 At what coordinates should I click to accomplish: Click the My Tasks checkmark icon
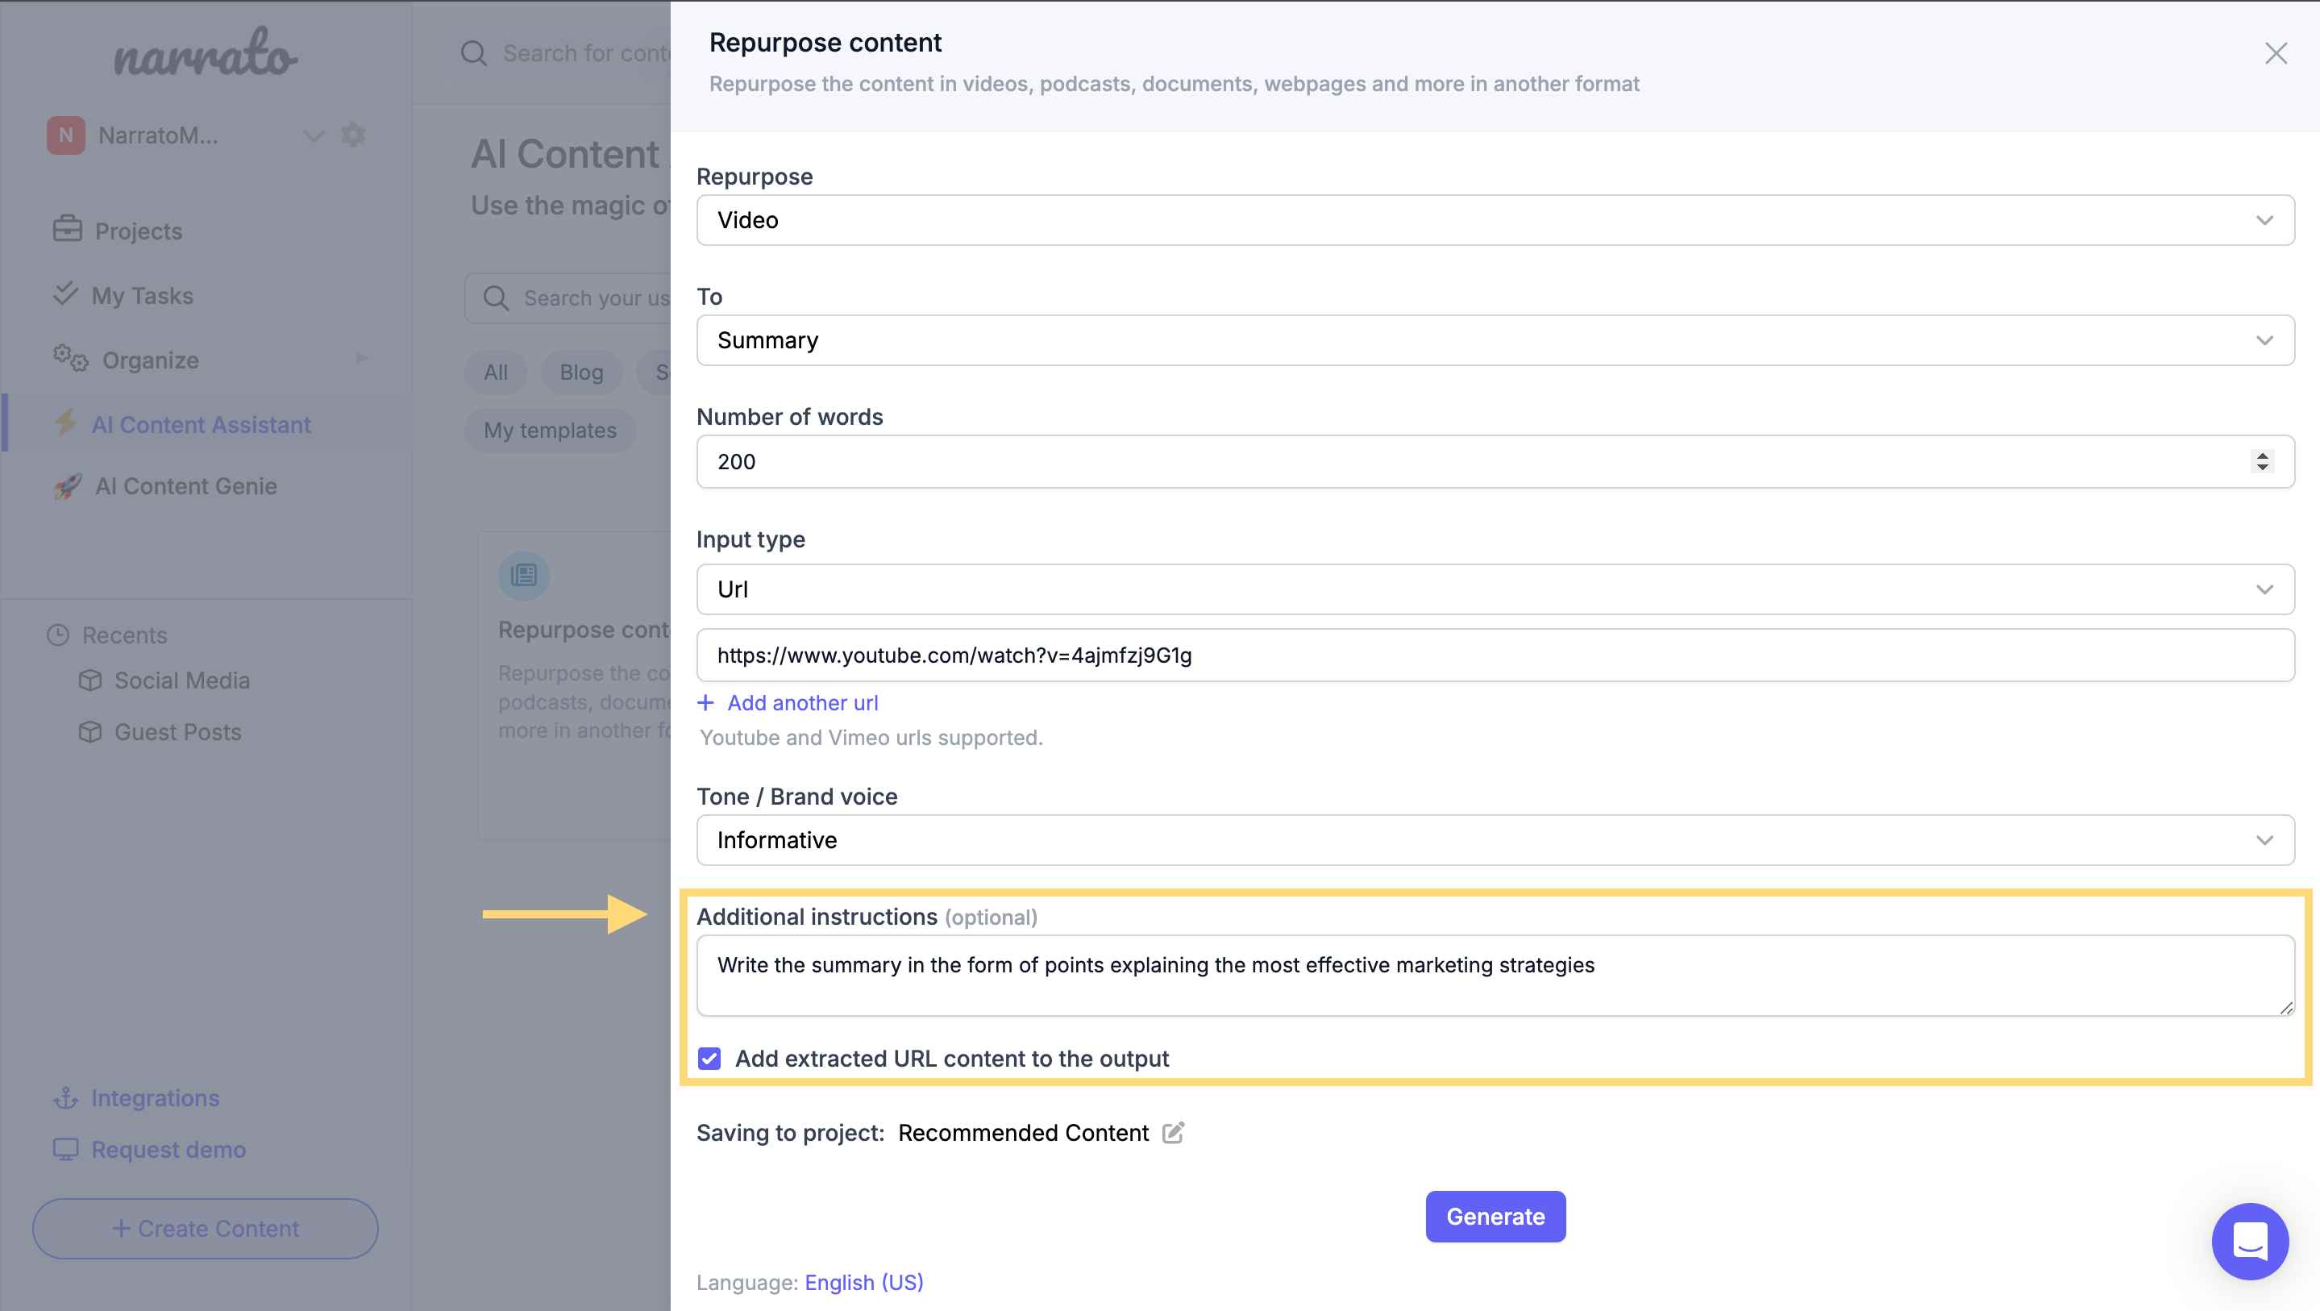[66, 293]
